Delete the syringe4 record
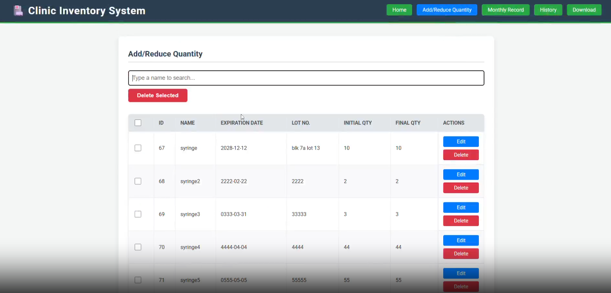 pos(461,254)
